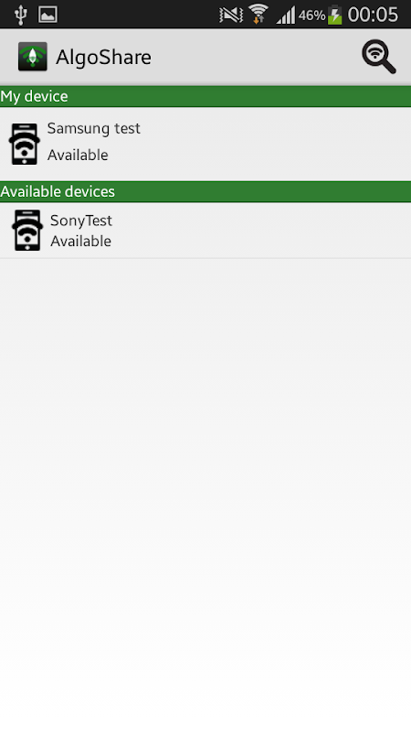Image resolution: width=411 pixels, height=732 pixels.
Task: Tap the 46% battery percentage text
Action: click(311, 16)
